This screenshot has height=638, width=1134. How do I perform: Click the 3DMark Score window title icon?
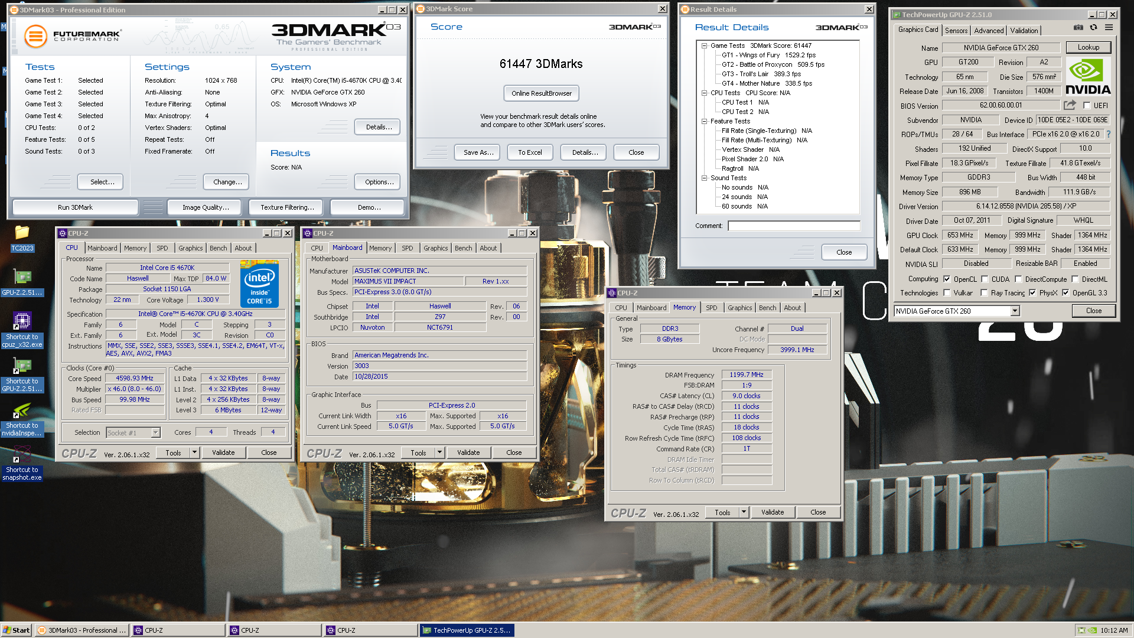(421, 9)
